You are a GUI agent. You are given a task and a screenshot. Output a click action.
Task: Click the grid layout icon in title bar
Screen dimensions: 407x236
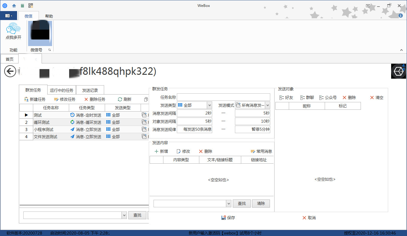[x=31, y=5]
